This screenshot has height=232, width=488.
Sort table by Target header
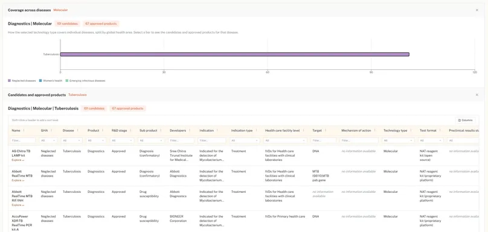(x=317, y=130)
